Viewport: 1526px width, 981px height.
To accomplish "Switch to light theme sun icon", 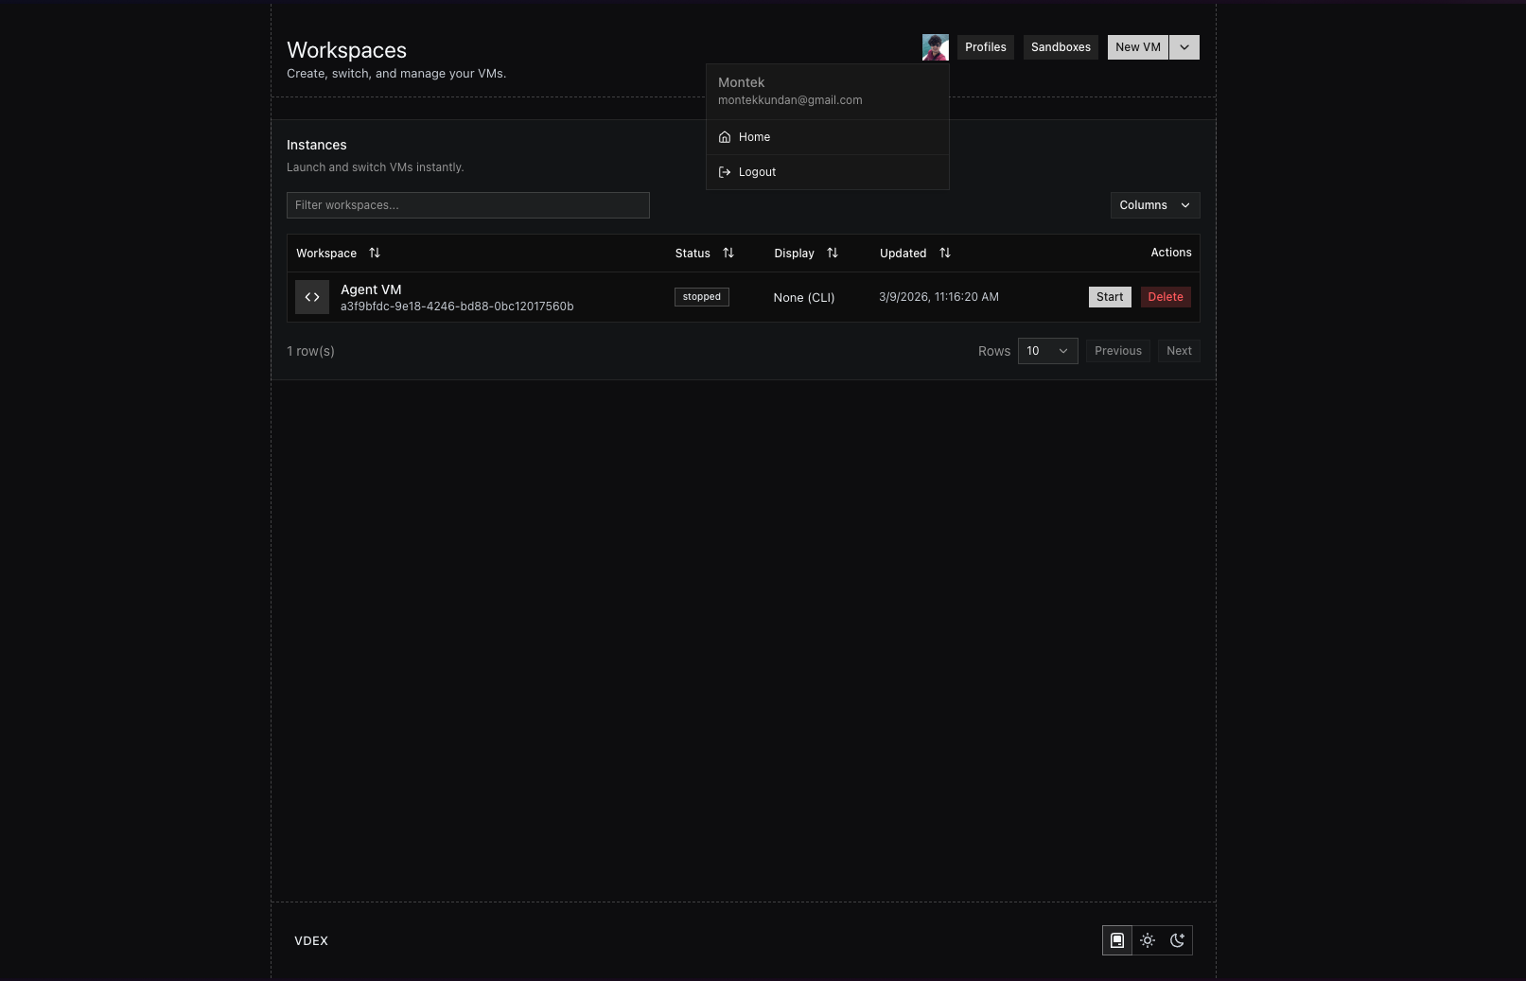I will [x=1148, y=940].
